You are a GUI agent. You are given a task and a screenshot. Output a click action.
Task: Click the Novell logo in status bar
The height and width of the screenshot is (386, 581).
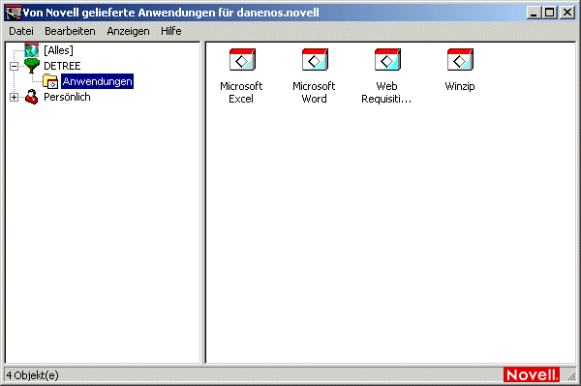coord(532,375)
